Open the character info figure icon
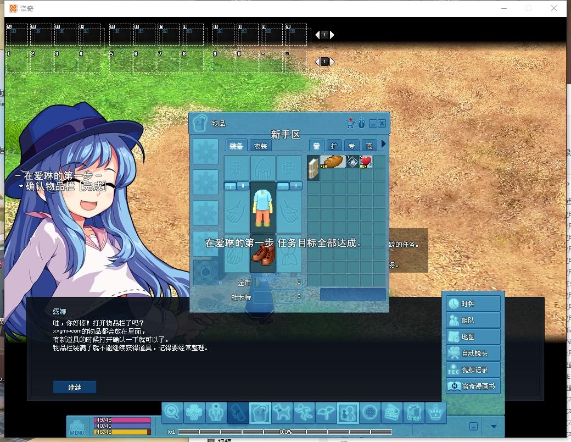 click(216, 413)
